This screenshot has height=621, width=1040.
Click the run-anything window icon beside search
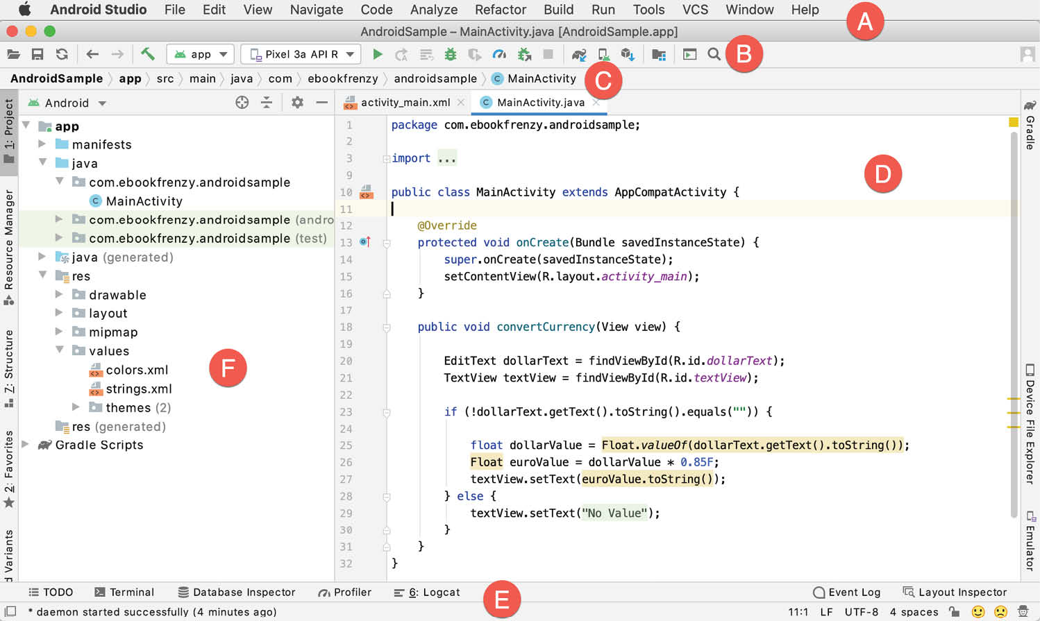[689, 54]
